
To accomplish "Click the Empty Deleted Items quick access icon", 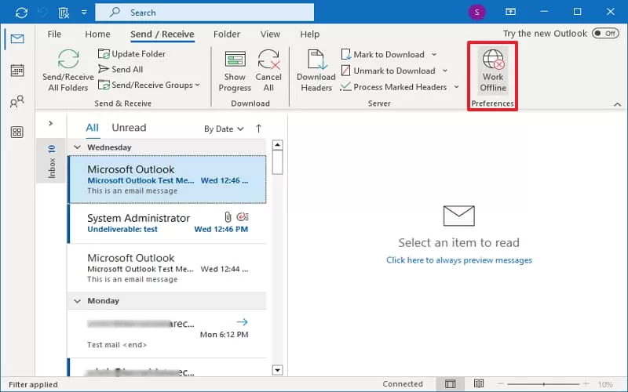I will coord(64,13).
